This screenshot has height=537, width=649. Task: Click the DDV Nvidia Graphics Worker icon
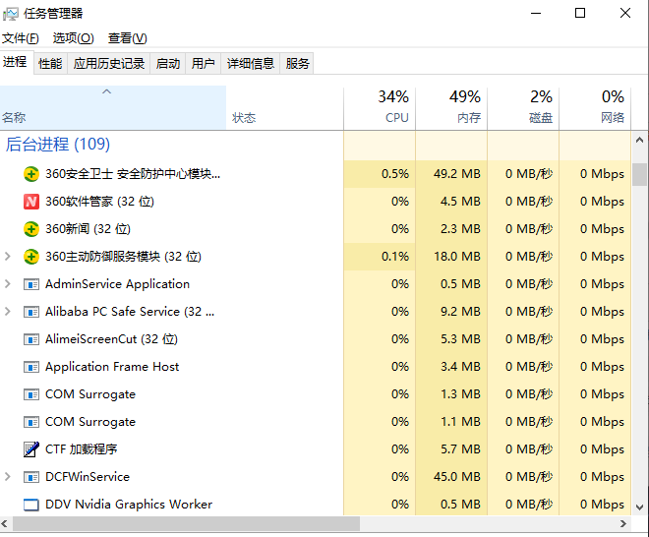coord(31,505)
